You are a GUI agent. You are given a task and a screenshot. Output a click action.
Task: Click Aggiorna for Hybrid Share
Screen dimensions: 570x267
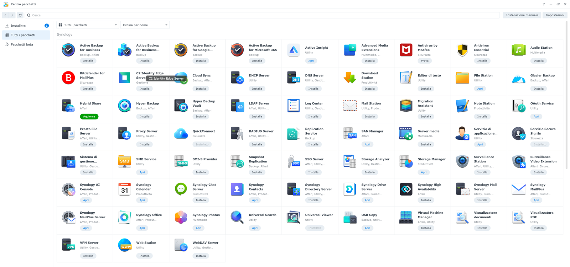(89, 117)
